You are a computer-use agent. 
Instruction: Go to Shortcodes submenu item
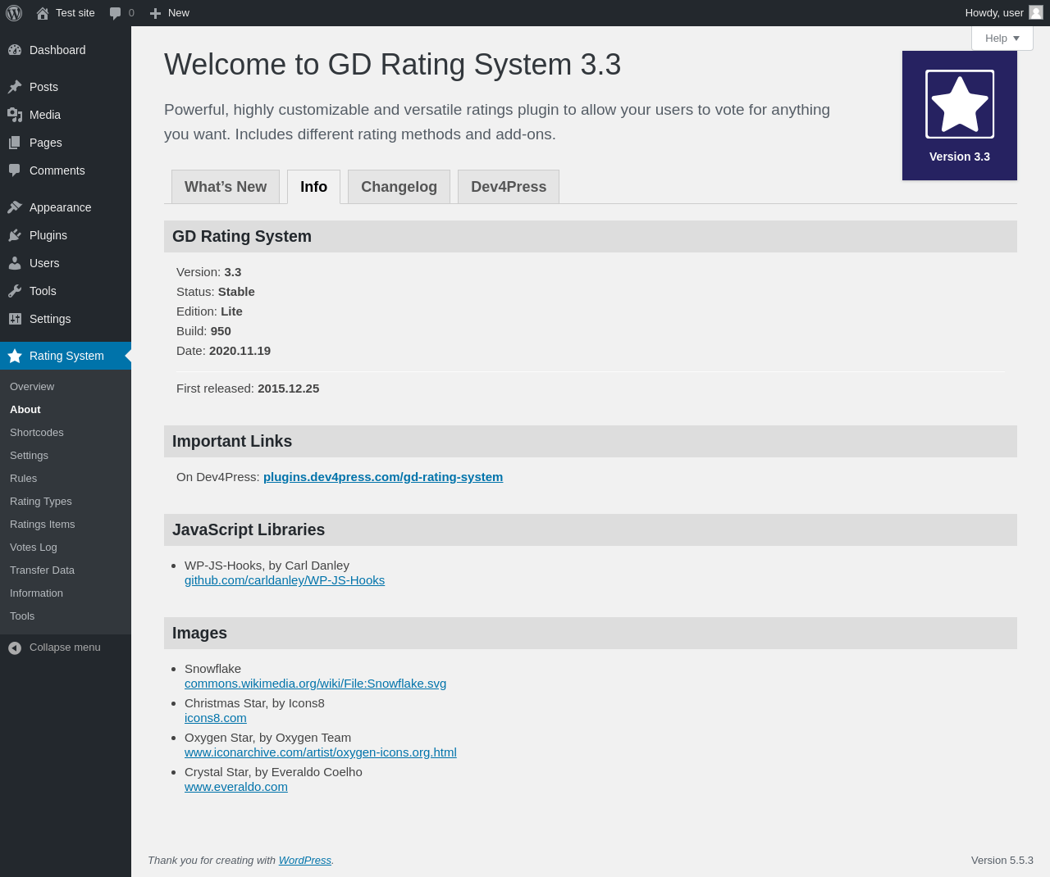37,433
